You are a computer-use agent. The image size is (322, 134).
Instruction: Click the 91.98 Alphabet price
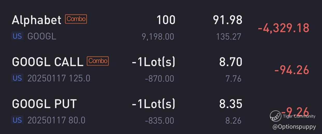228,20
